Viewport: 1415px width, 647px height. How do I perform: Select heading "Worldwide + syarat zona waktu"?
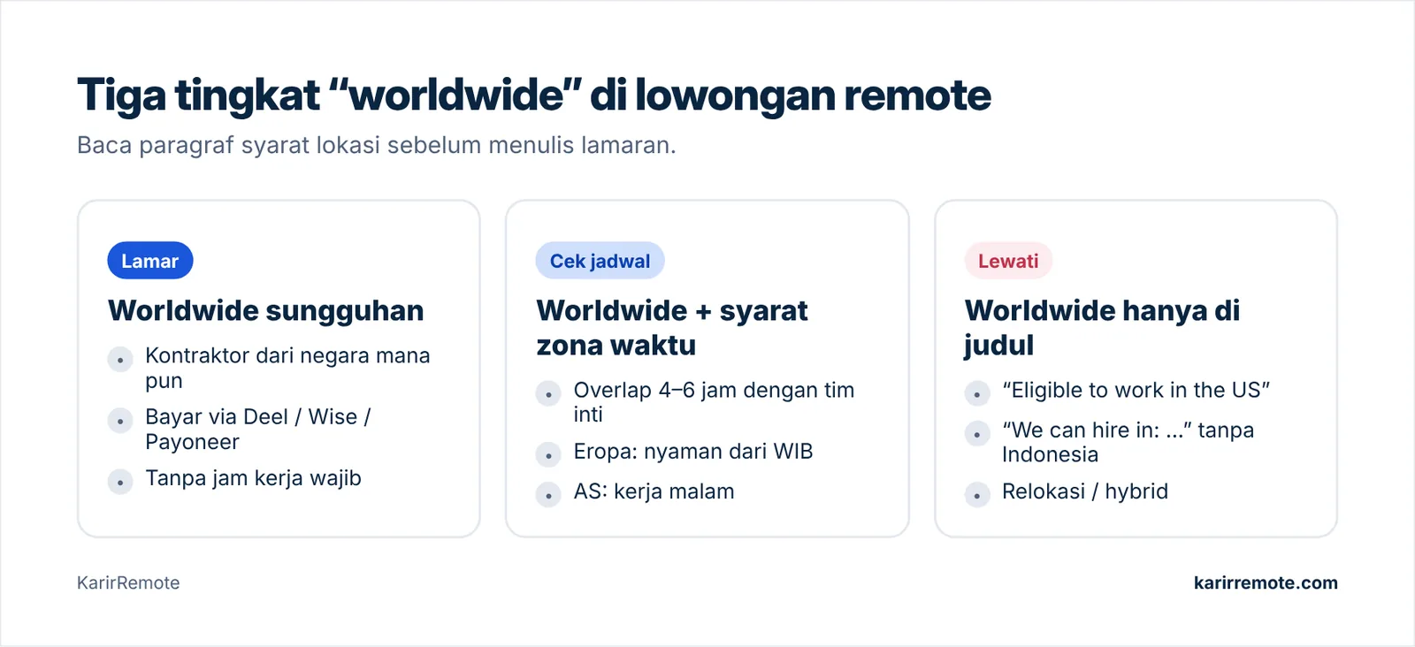(x=672, y=328)
